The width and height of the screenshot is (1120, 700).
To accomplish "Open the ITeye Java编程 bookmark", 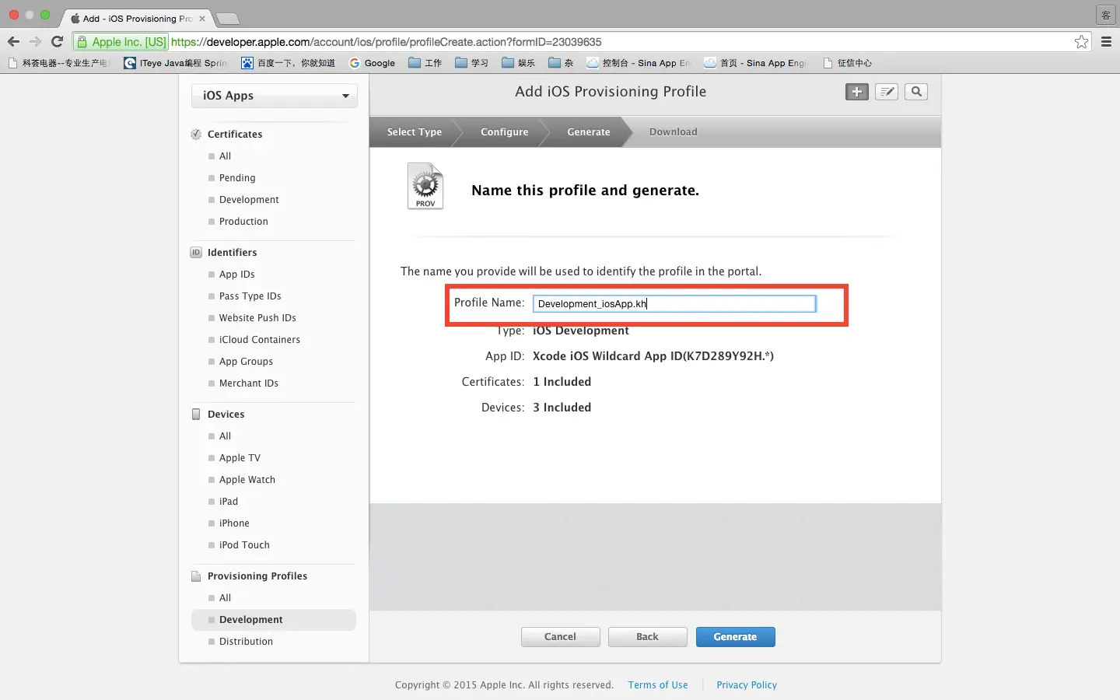I will 176,63.
